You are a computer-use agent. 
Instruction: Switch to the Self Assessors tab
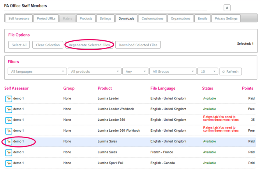click(x=18, y=18)
